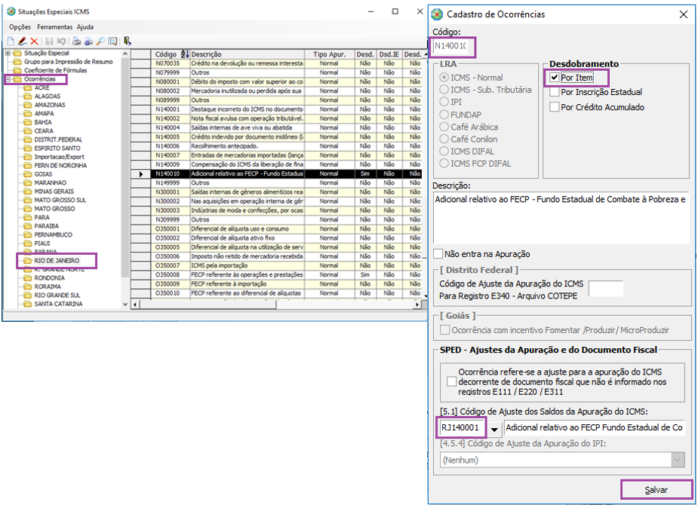Viewport: 698px width, 505px height.
Task: Select ICMS - Sub. Tributária radio button
Action: pos(444,90)
